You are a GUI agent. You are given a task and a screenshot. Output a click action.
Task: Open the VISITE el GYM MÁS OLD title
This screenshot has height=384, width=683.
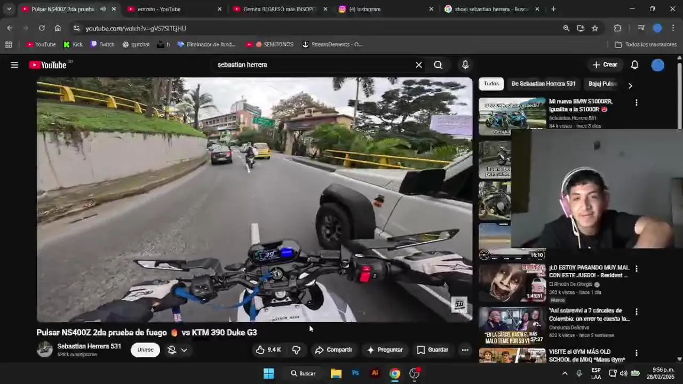[x=587, y=356]
